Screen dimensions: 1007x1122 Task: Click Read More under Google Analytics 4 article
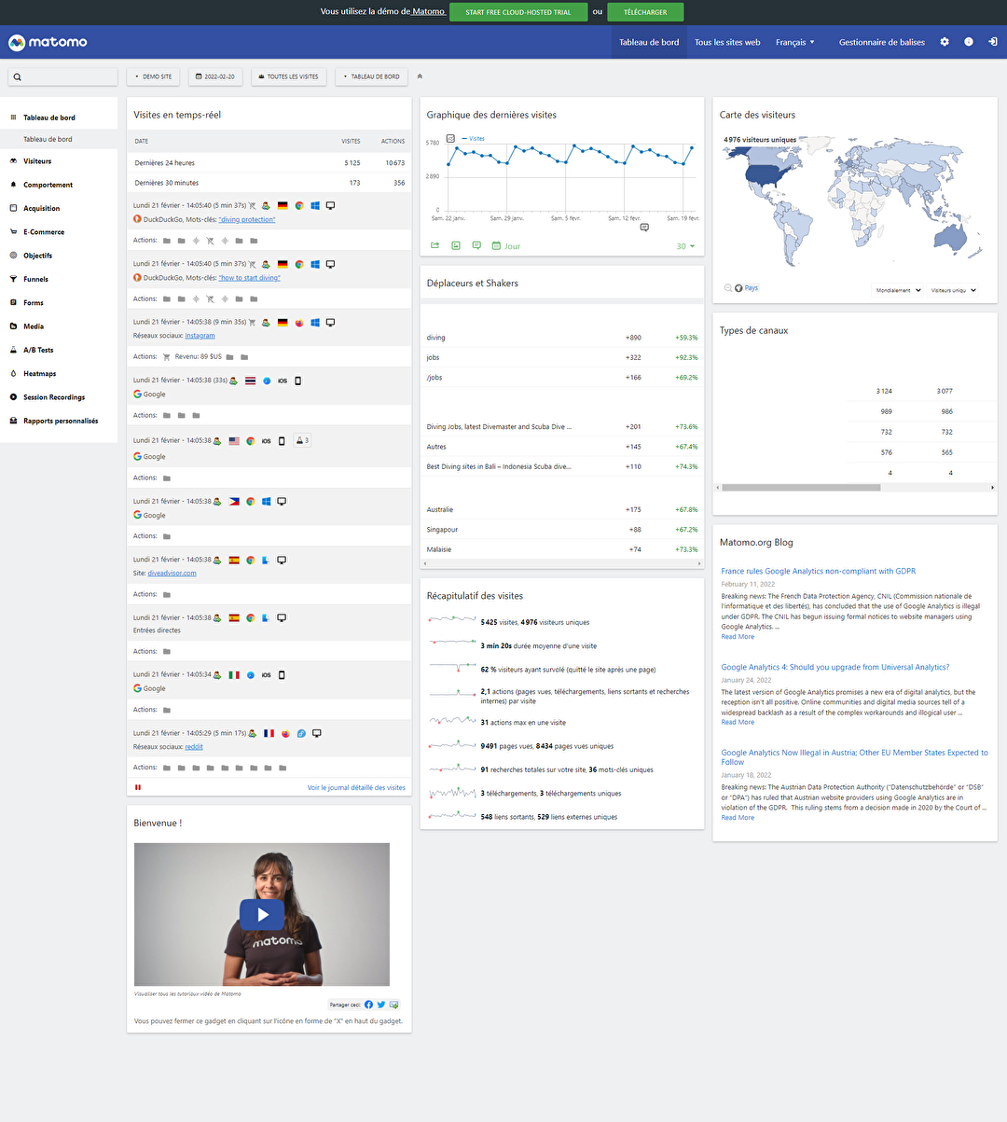738,723
